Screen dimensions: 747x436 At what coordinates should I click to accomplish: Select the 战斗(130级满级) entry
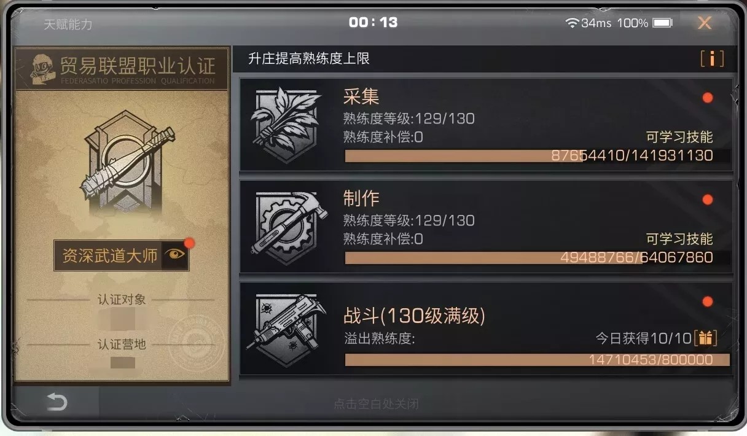pyautogui.click(x=485, y=329)
